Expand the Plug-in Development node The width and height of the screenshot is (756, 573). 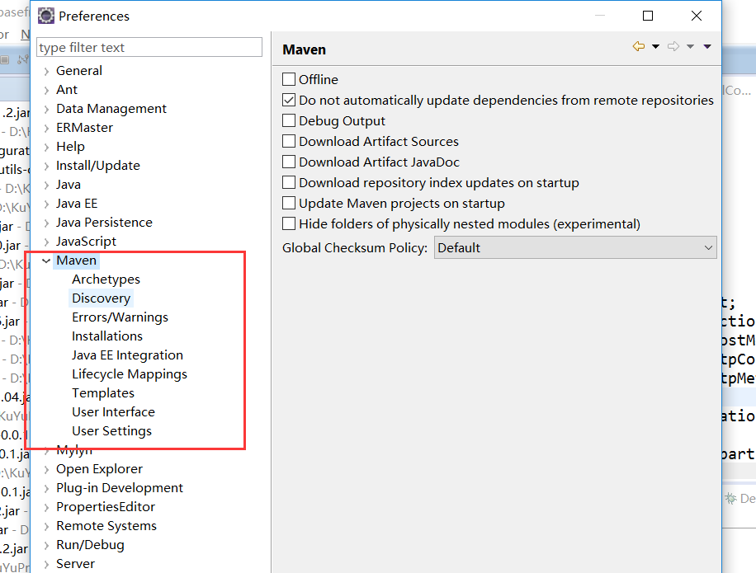(46, 488)
